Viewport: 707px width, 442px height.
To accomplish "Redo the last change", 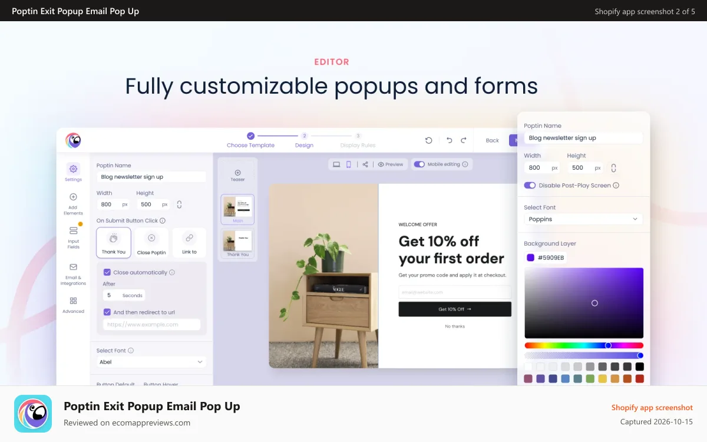I will pyautogui.click(x=464, y=140).
